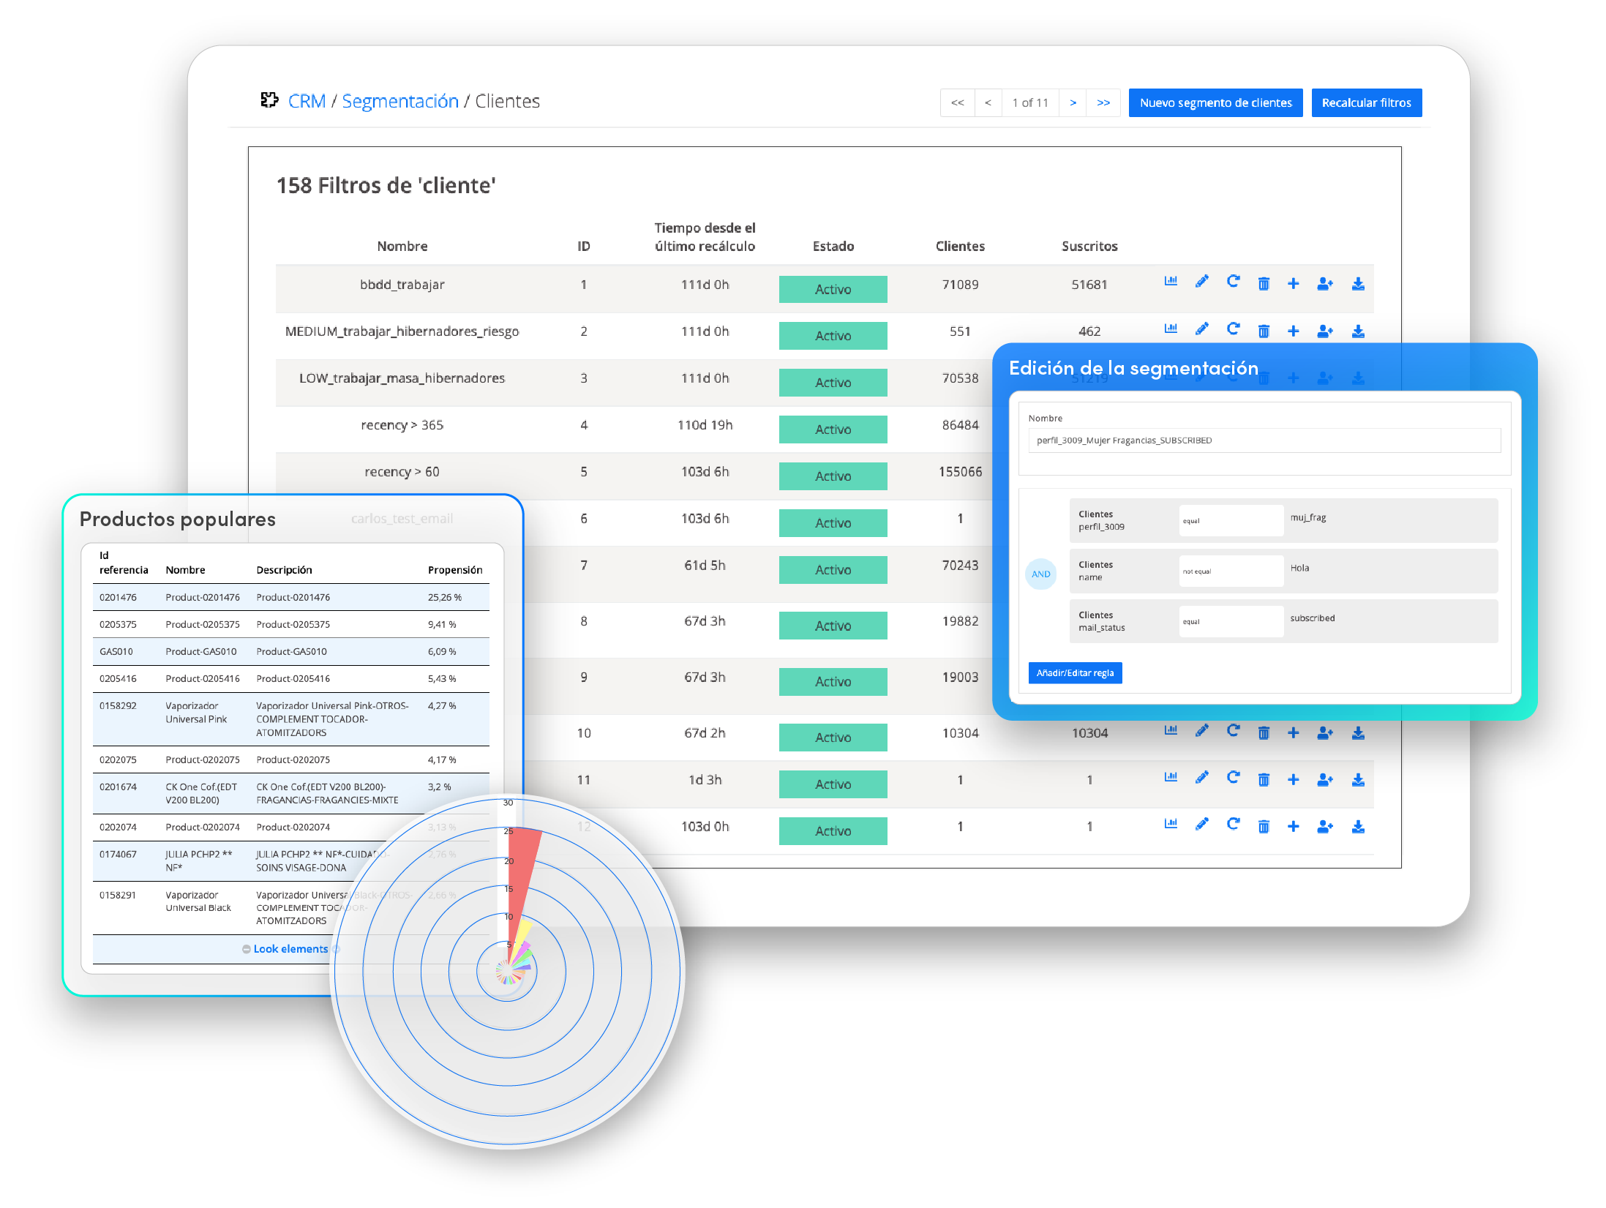Open Segmentación breadcrumb link
Viewport: 1606px width, 1208px height.
(400, 101)
